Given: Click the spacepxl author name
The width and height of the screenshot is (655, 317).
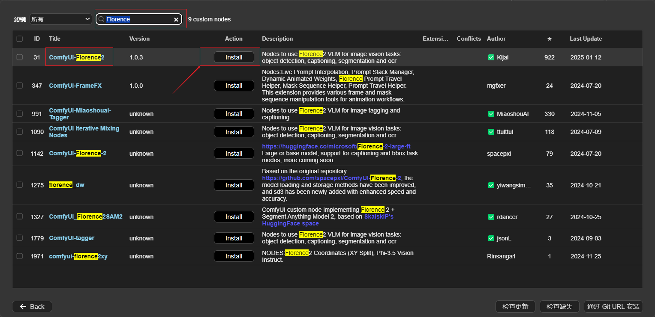Looking at the screenshot, I should tap(499, 153).
